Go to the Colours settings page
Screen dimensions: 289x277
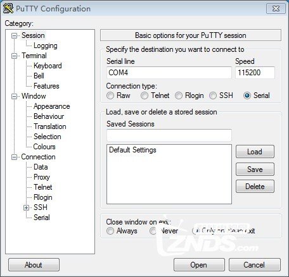(44, 147)
